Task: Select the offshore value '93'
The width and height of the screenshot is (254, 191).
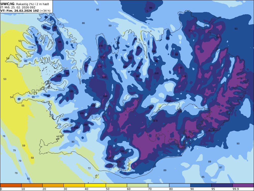Action: [x=236, y=29]
